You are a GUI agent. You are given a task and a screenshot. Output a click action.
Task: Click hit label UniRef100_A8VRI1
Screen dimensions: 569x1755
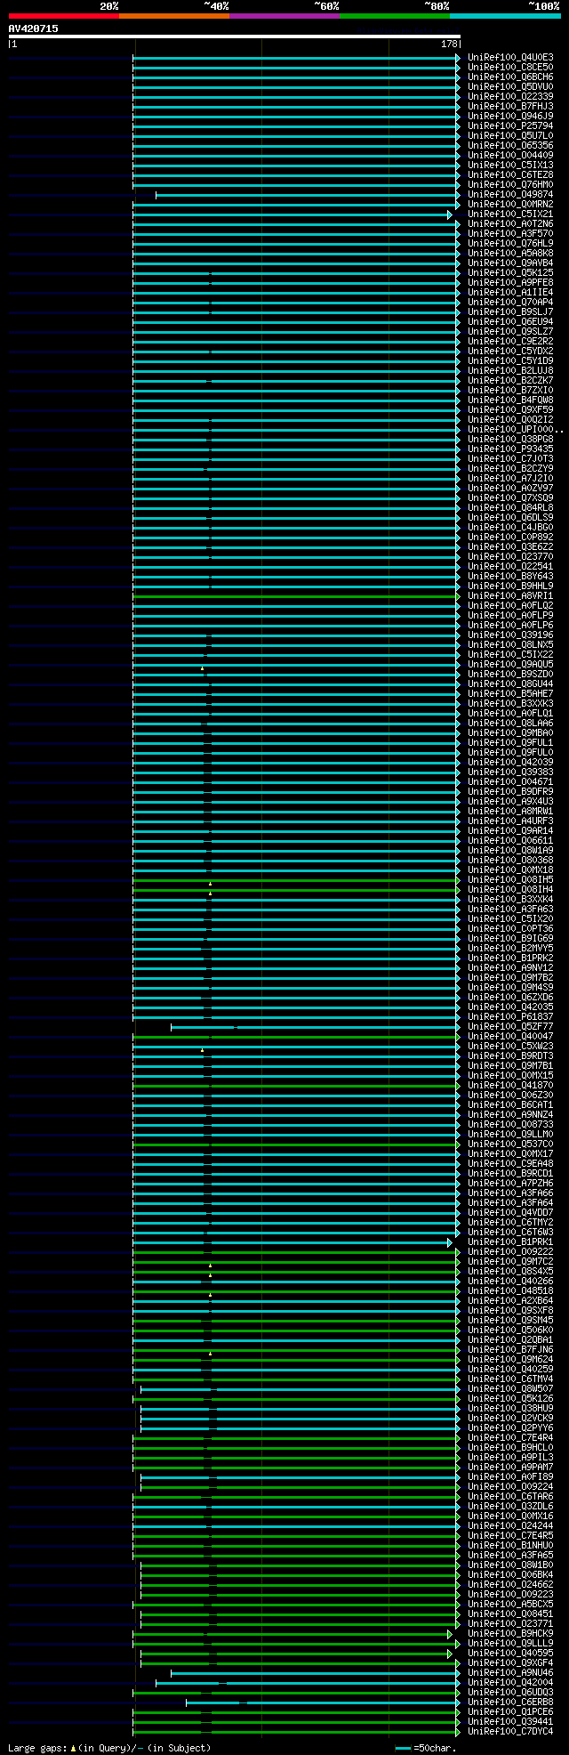click(x=510, y=595)
